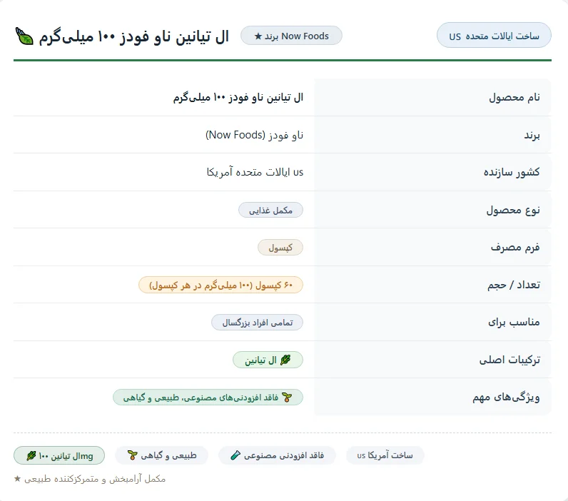This screenshot has height=501, width=568.
Task: Click the star icon in the Now Foods badge
Action: (258, 36)
